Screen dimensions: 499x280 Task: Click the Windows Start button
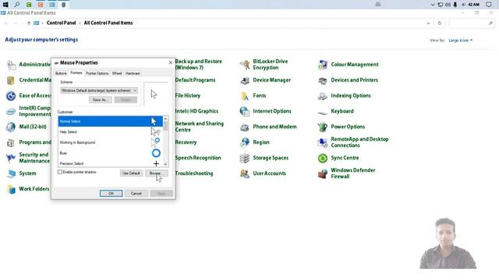click(5, 5)
